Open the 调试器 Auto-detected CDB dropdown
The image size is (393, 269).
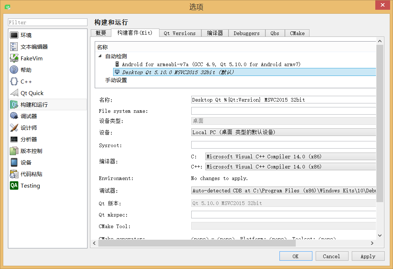pyautogui.click(x=283, y=191)
